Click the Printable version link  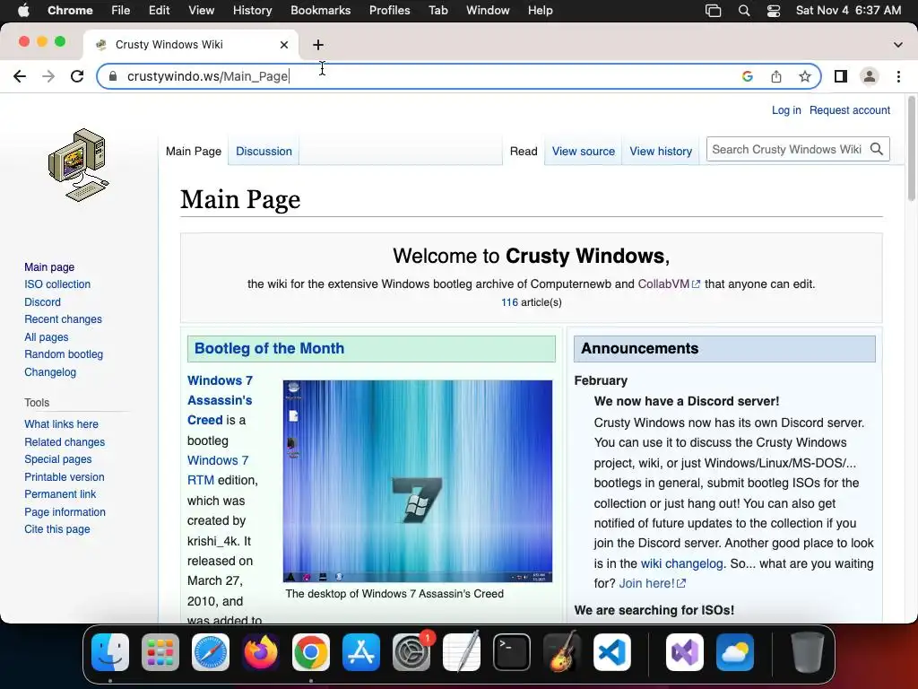coord(65,477)
